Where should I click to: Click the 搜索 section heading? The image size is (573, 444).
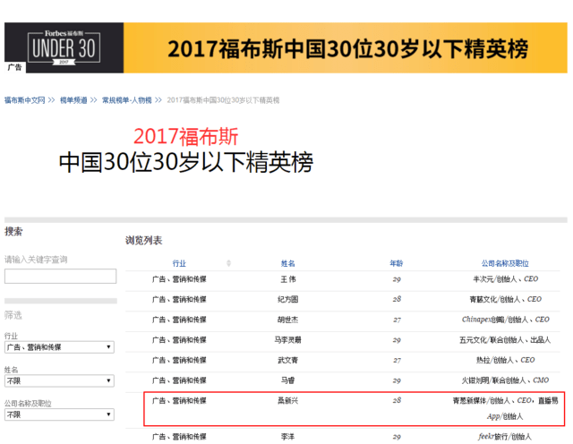13,231
